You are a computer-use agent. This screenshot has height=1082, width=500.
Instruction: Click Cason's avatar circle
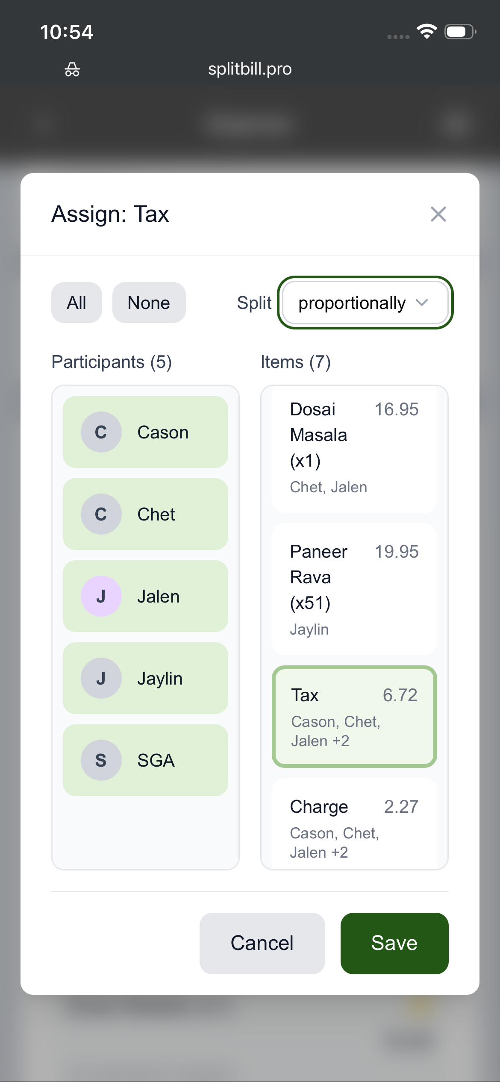tap(101, 432)
